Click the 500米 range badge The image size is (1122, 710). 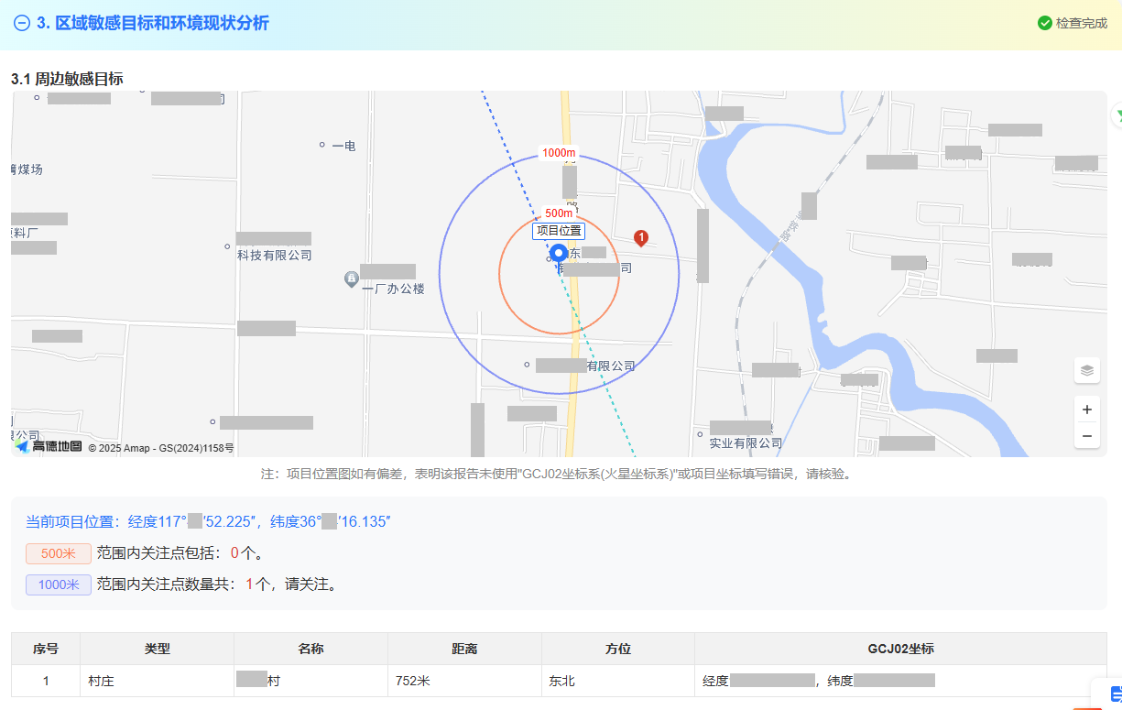59,553
